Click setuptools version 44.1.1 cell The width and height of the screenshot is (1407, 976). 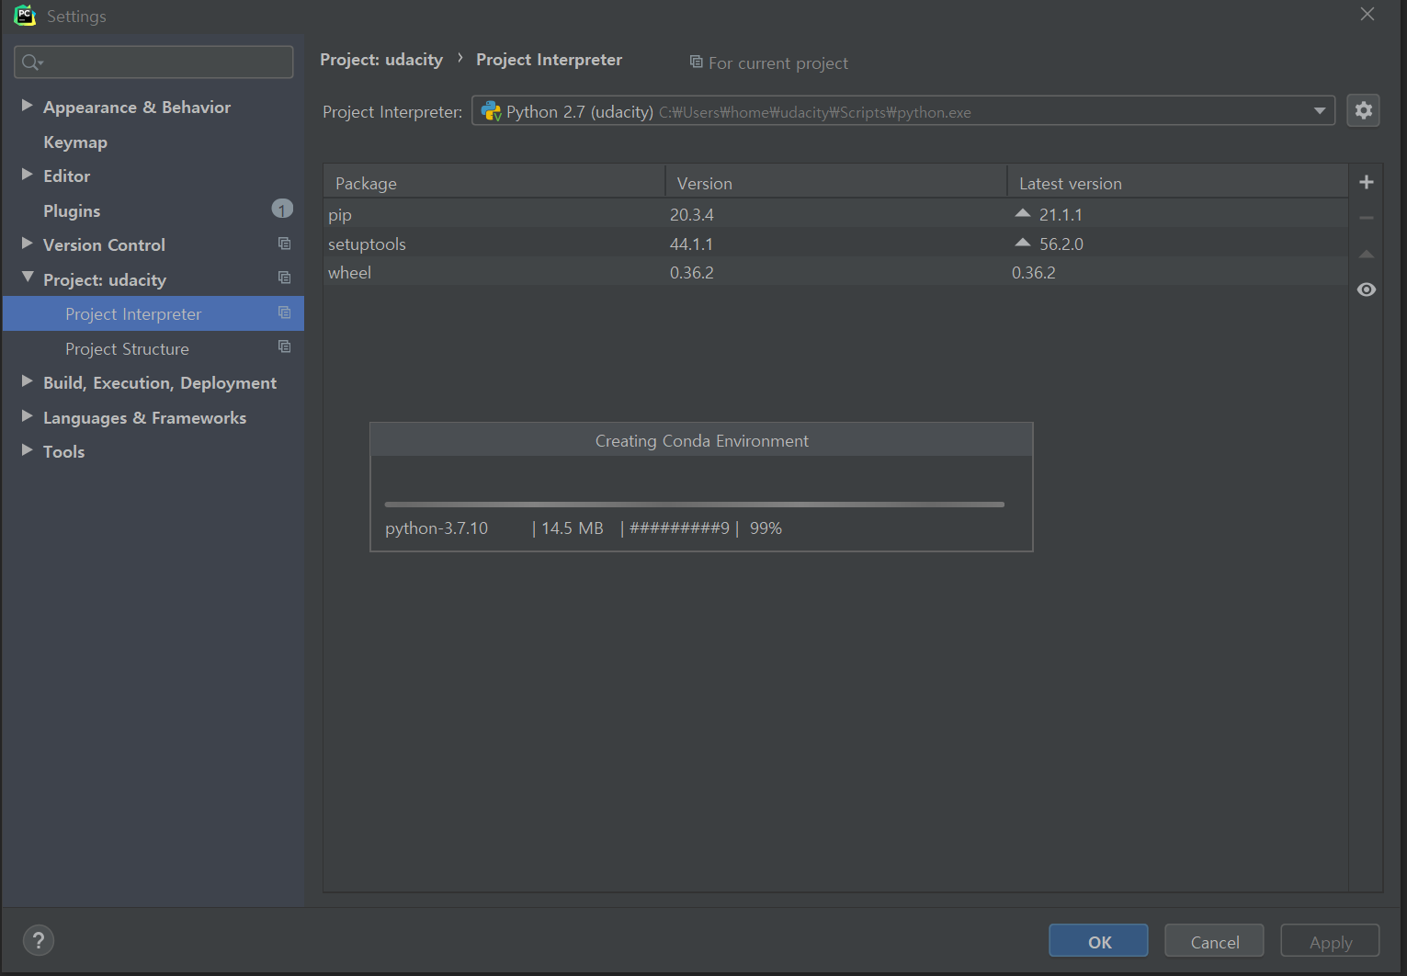point(691,244)
